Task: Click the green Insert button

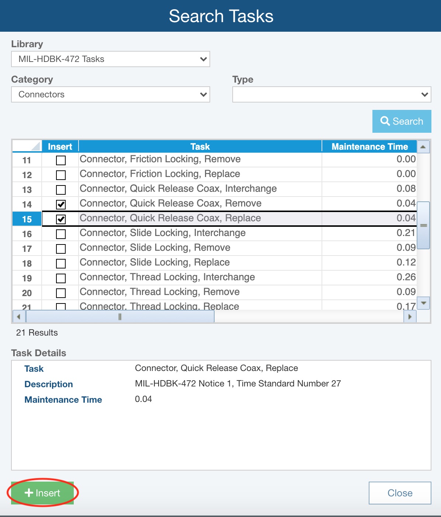Action: pos(42,493)
